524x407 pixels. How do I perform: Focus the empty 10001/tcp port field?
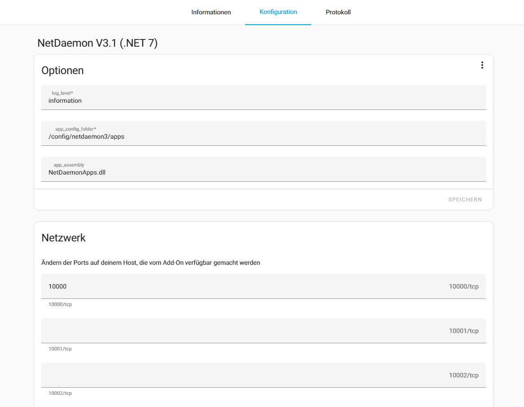pyautogui.click(x=242, y=331)
